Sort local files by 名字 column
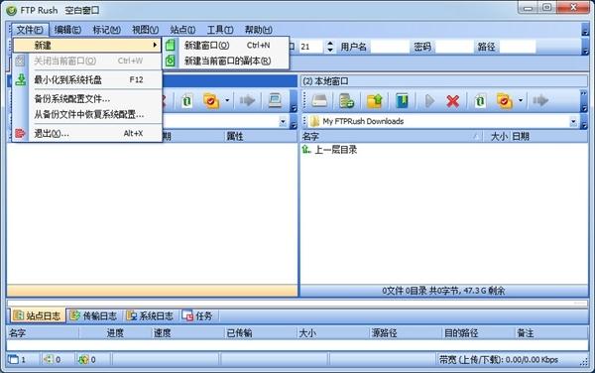The image size is (595, 373). [x=391, y=137]
